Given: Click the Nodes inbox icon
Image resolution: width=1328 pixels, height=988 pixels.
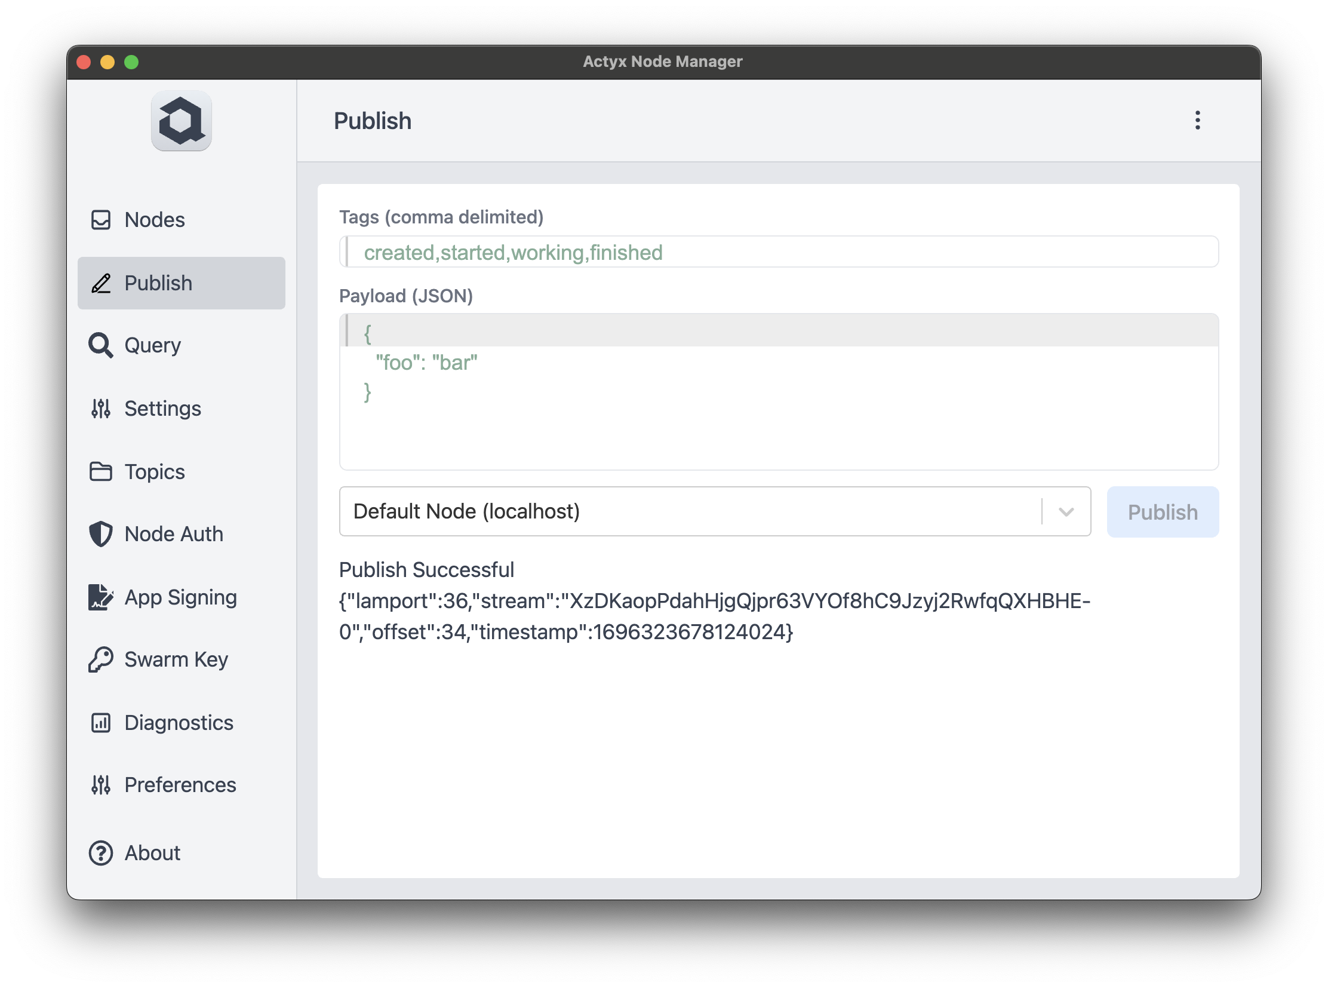Looking at the screenshot, I should tap(100, 220).
